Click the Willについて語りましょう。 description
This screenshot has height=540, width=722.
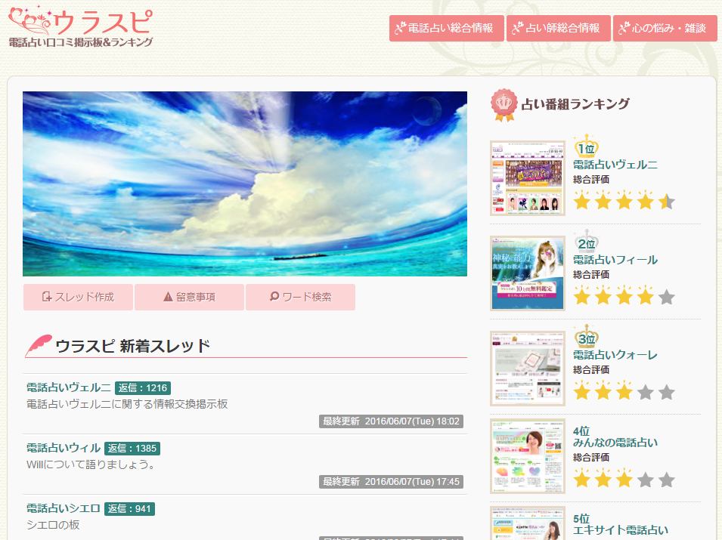(91, 464)
